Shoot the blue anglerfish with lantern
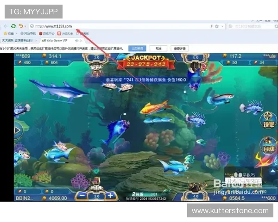Image resolution: width=278 pixels, height=222 pixels. [116, 129]
